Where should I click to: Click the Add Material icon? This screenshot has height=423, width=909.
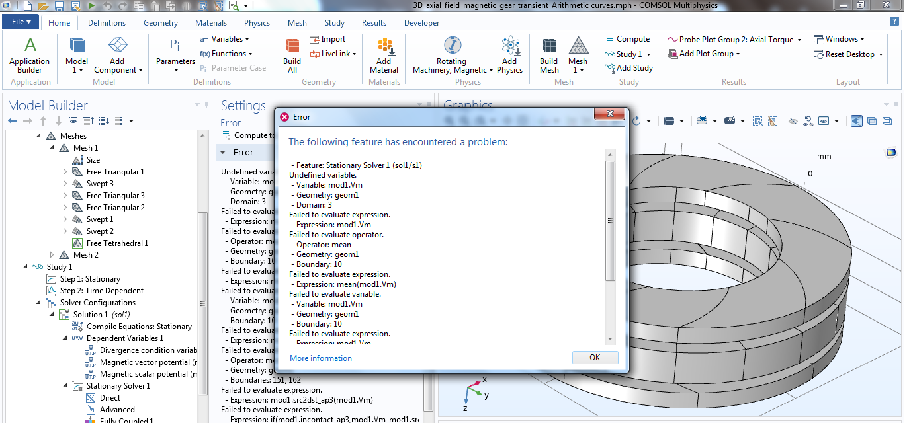(384, 47)
